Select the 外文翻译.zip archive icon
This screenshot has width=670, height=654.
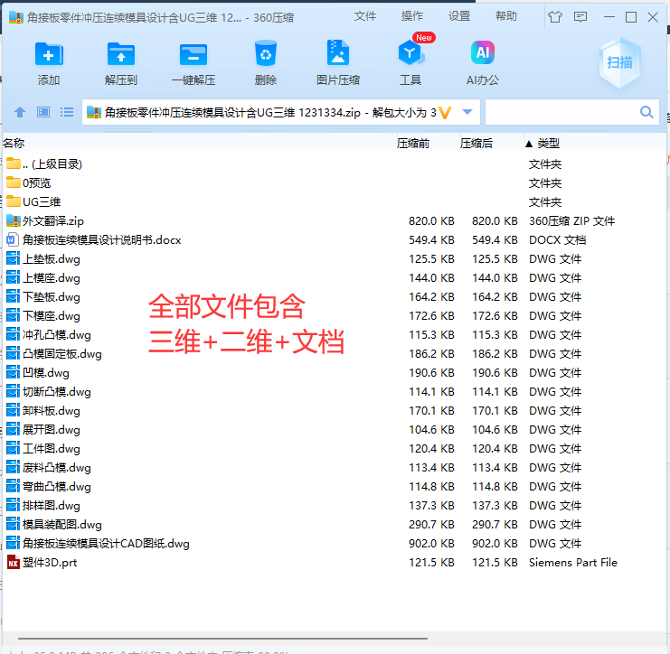14,220
